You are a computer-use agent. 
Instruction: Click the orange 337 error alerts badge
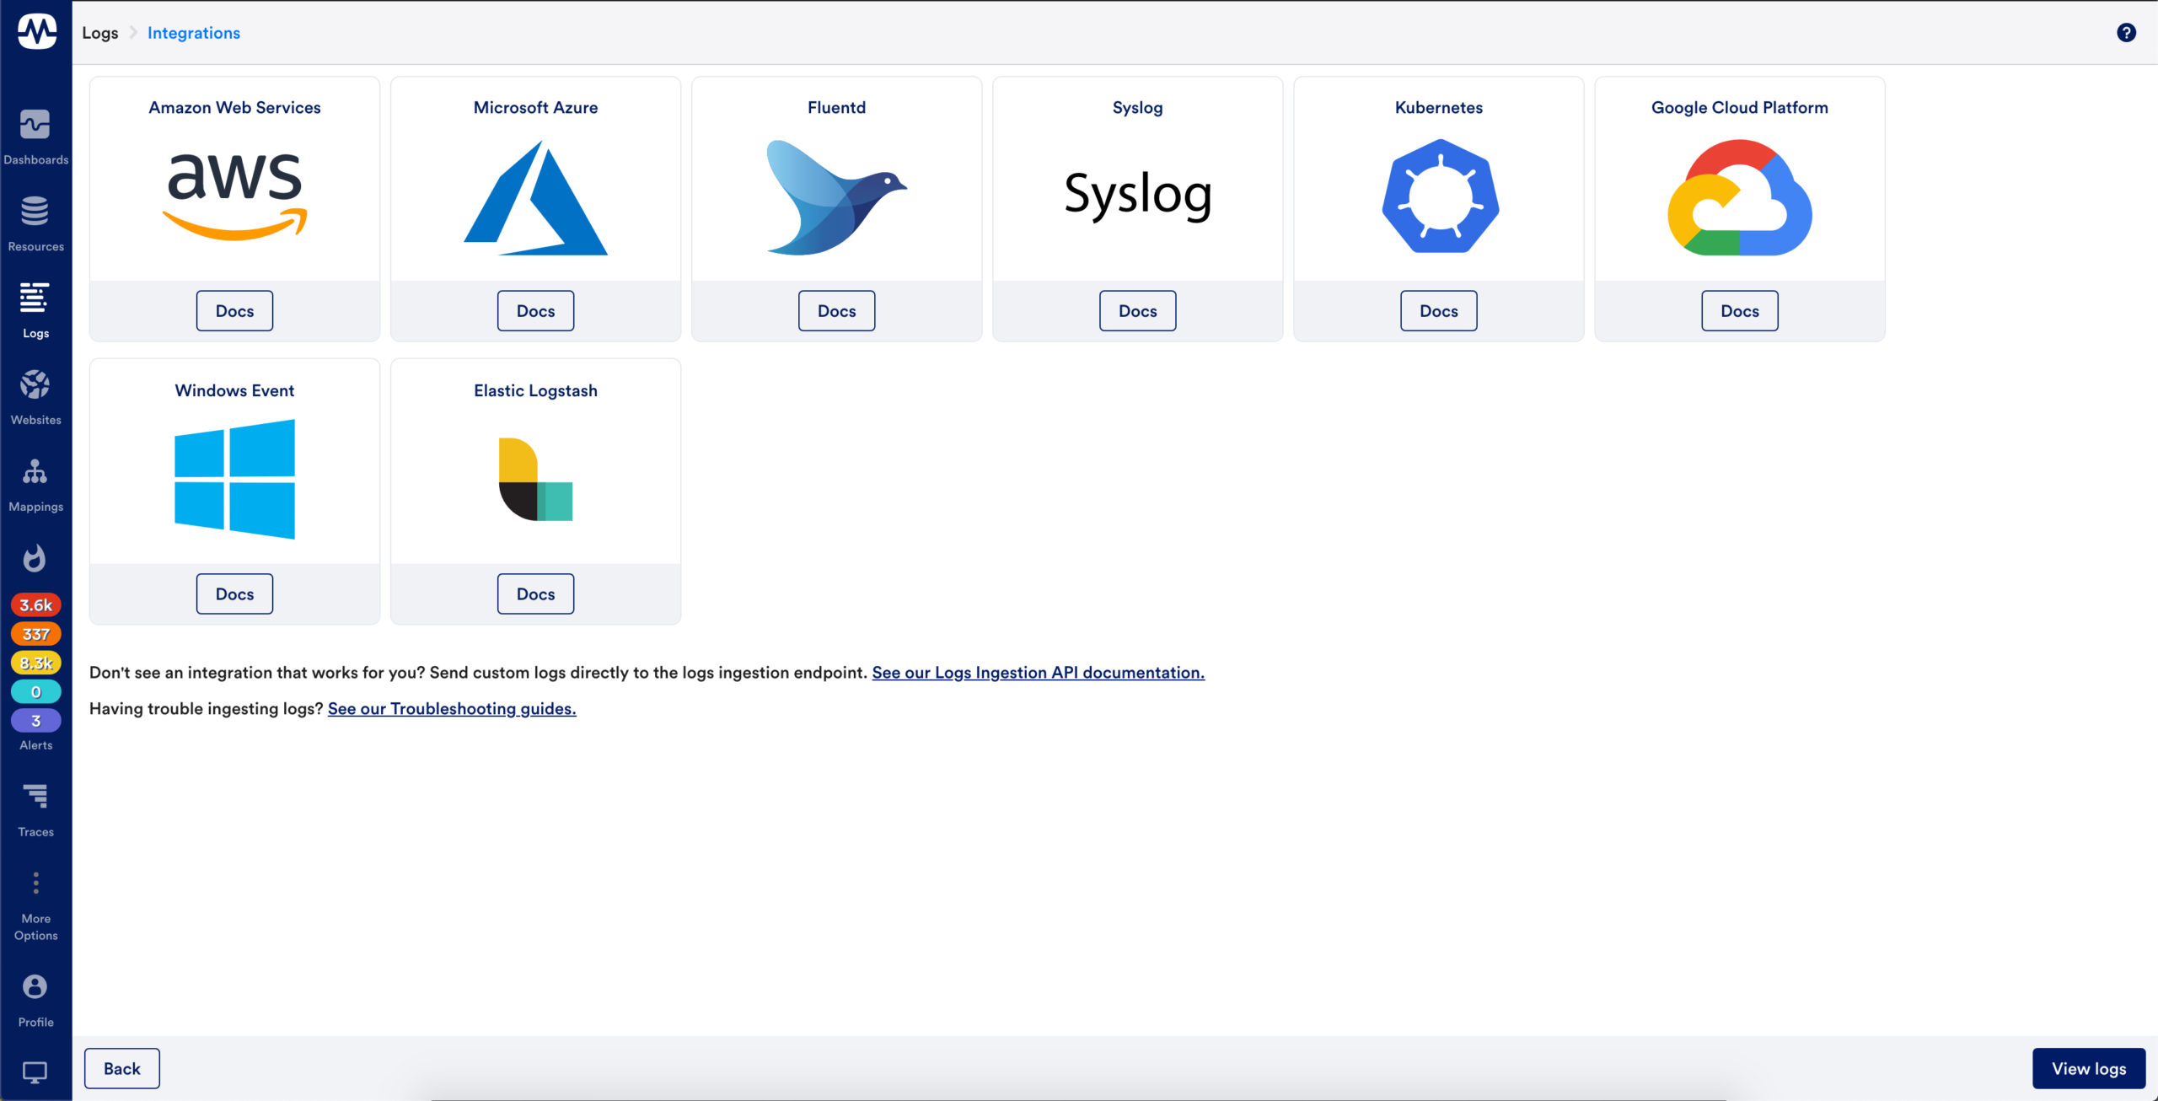tap(35, 634)
